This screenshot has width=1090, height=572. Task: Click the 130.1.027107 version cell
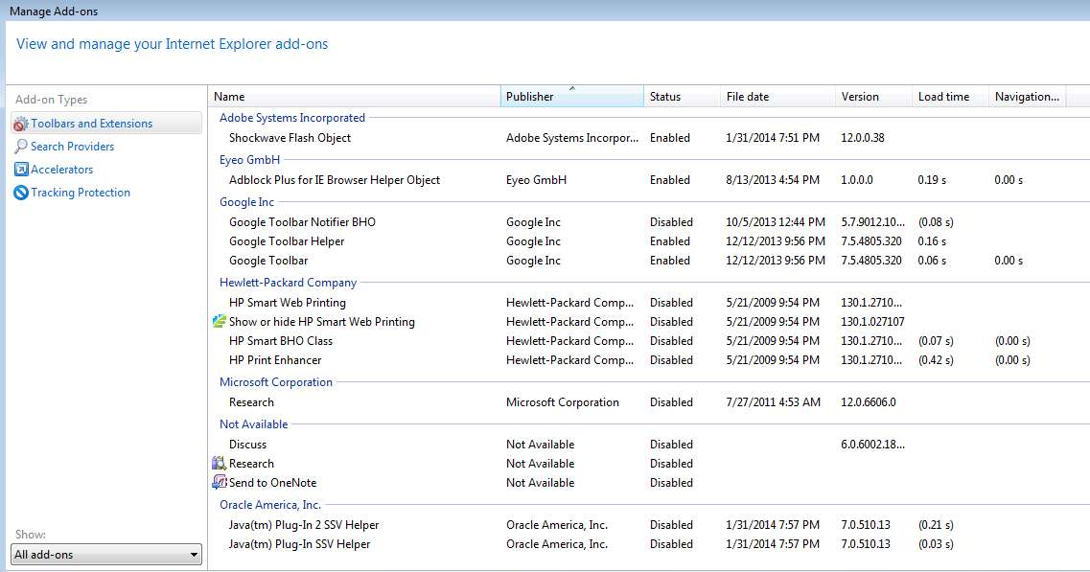pos(872,322)
